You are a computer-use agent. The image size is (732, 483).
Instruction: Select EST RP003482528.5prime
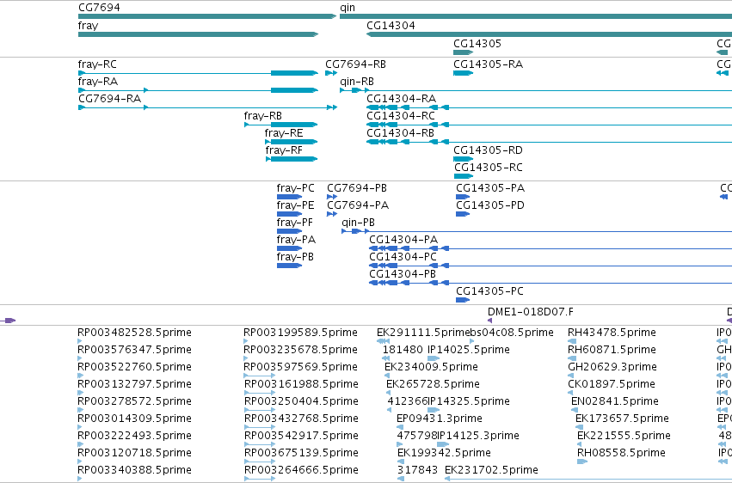click(x=134, y=333)
